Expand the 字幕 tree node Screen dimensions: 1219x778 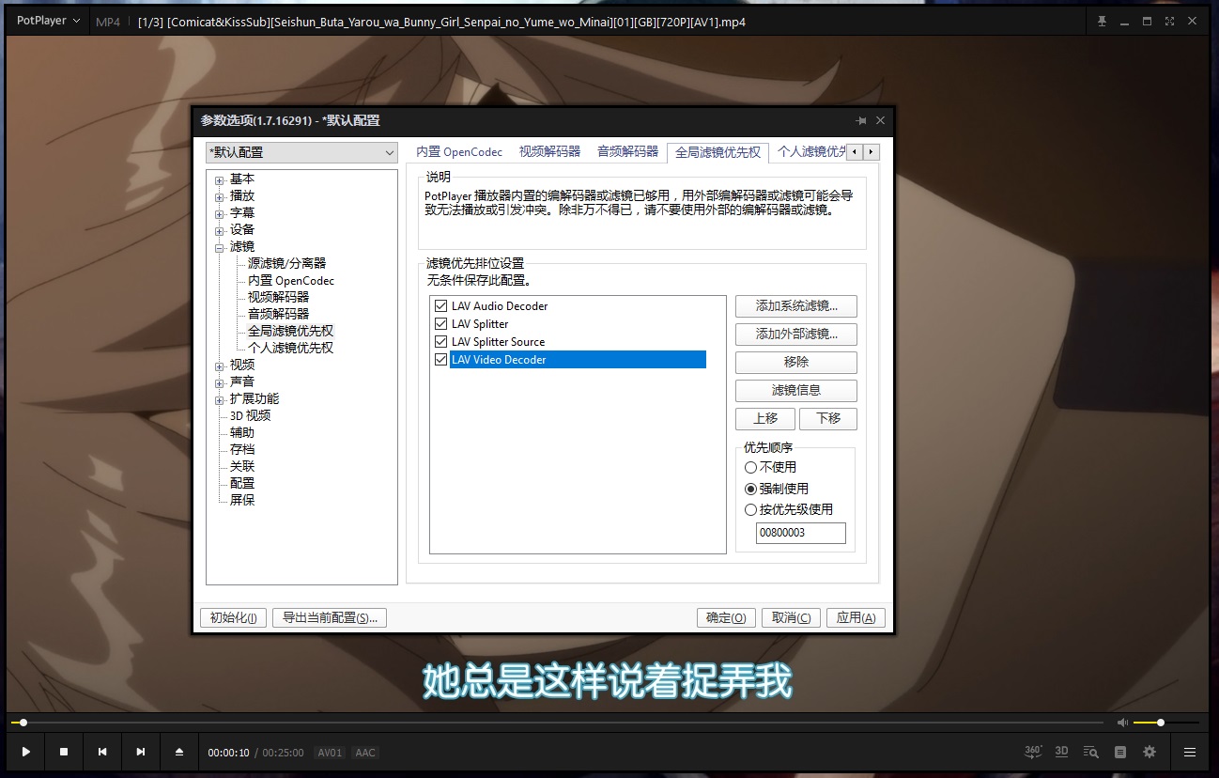tap(220, 213)
